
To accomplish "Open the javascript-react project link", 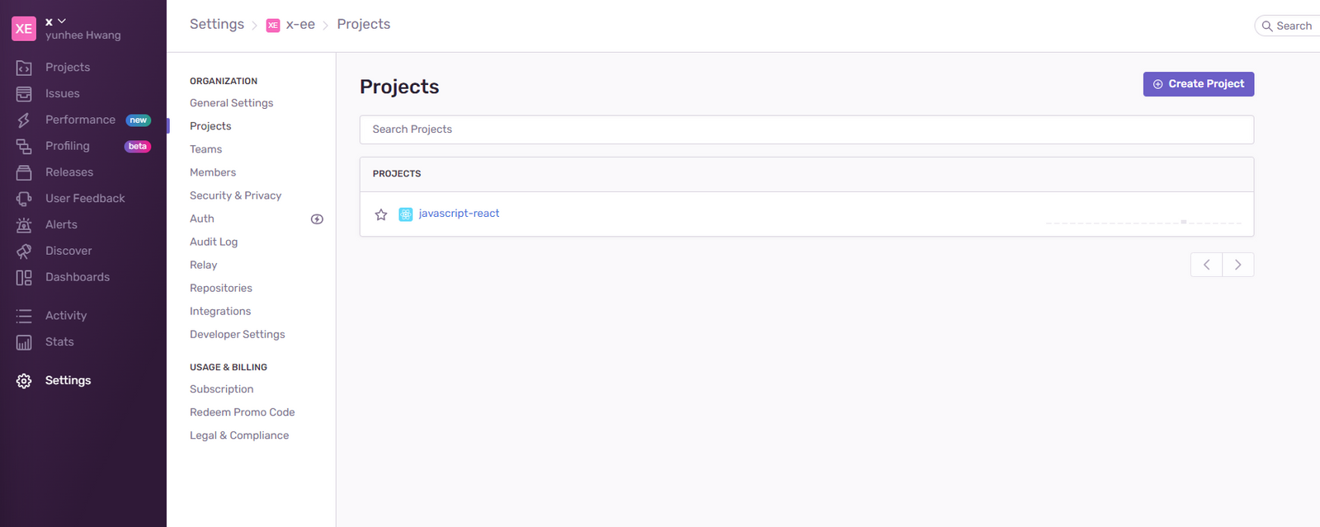I will click(459, 214).
